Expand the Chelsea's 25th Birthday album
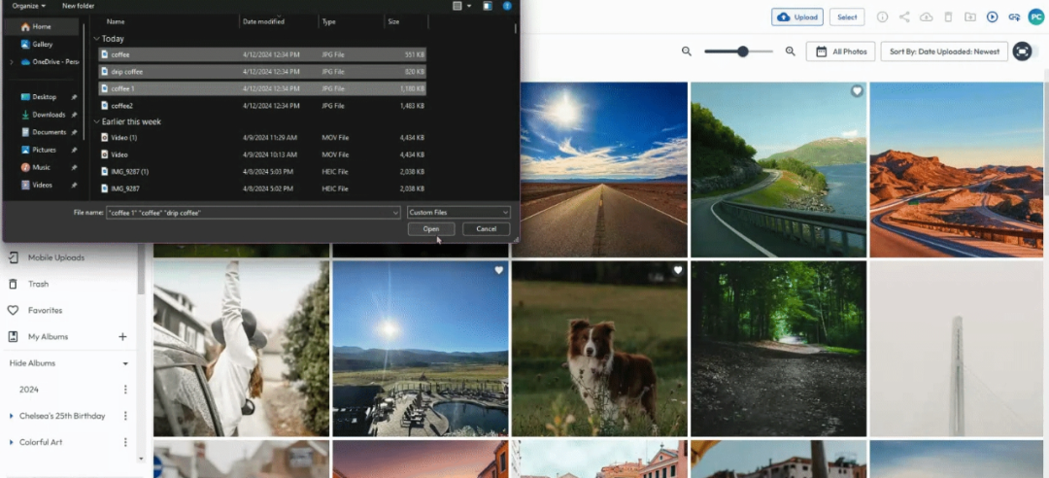This screenshot has width=1049, height=478. (x=12, y=416)
